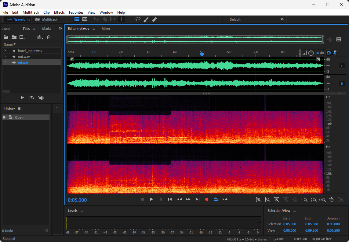Toggle the right channel R button
349x242 pixels.
pyautogui.click(x=342, y=83)
